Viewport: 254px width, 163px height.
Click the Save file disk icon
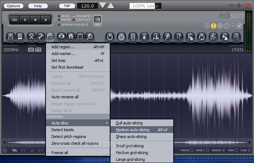(x=10, y=37)
